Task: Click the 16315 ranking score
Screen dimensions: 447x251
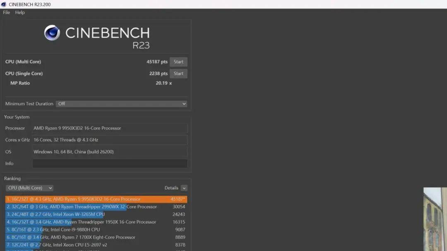Action: click(179, 222)
